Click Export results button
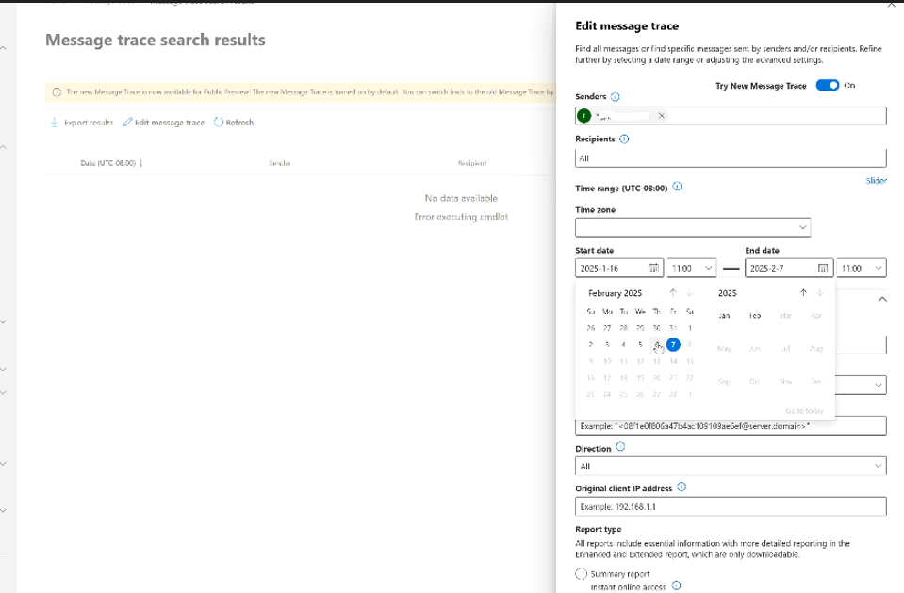 (82, 123)
